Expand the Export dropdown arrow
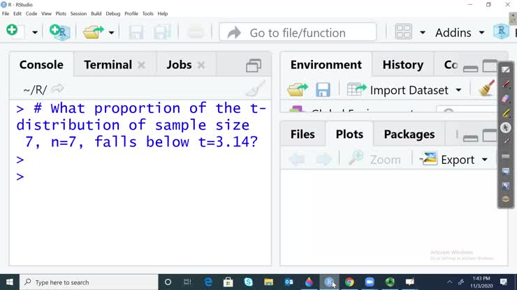Viewport: 517px width, 290px height. click(x=485, y=160)
